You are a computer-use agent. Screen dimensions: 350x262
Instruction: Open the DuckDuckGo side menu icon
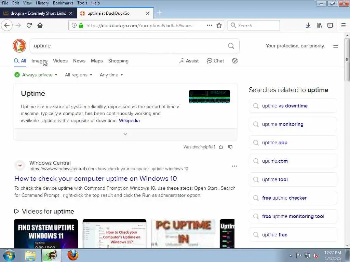click(336, 46)
